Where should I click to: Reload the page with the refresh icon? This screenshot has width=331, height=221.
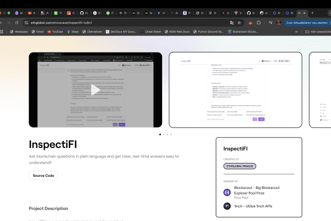point(17,23)
